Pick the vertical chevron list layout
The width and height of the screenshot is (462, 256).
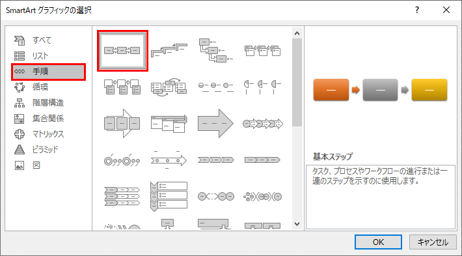[x=169, y=196]
